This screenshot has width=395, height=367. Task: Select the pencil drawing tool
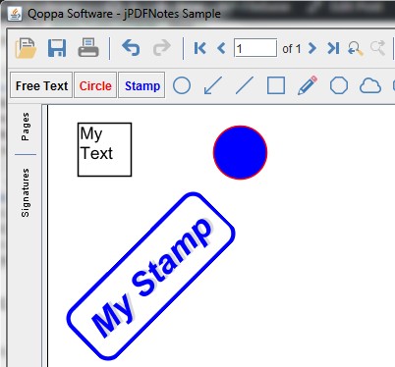coord(308,85)
